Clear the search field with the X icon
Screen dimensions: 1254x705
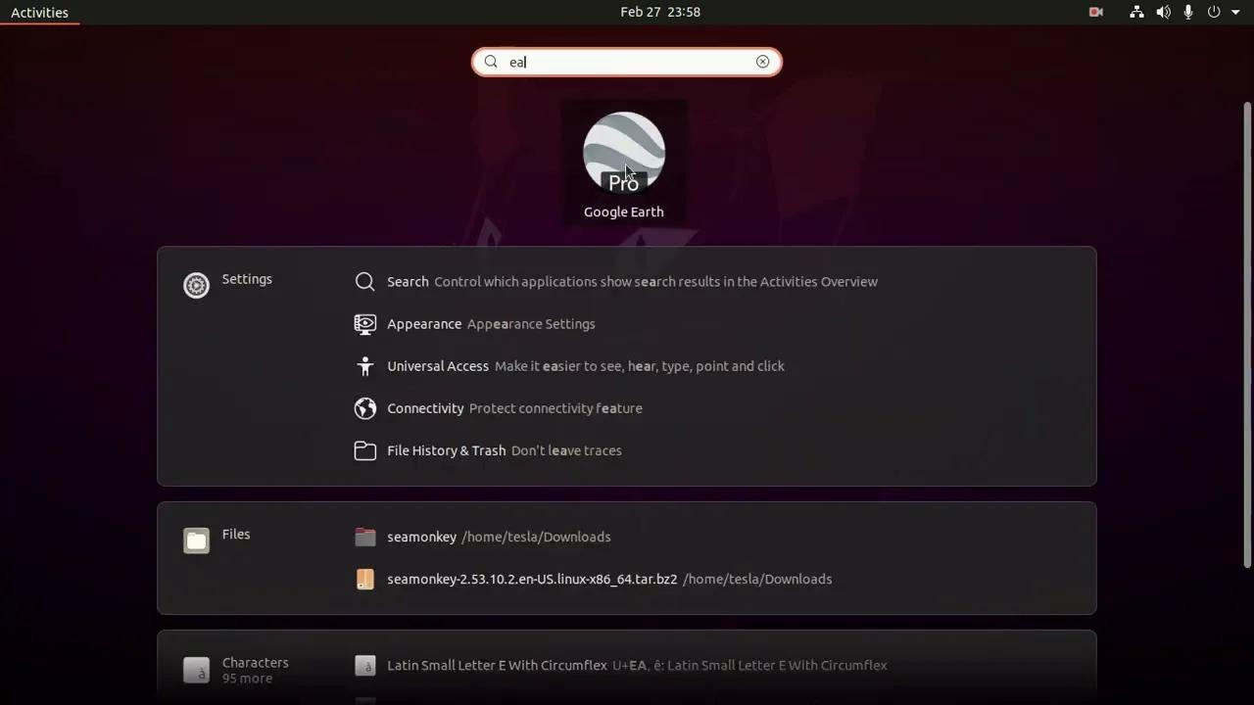(762, 62)
